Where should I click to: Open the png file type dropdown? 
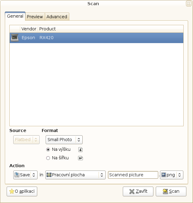172,175
